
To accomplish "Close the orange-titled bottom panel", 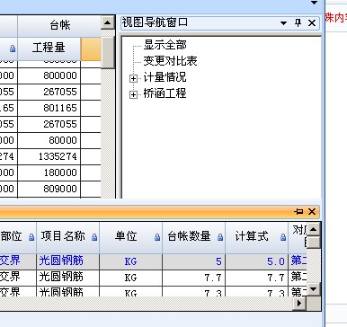I will 312,212.
